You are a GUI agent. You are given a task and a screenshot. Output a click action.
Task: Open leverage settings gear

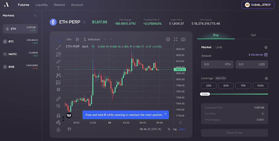(266, 78)
